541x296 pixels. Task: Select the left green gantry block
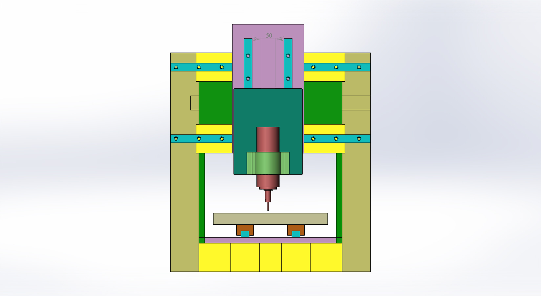[x=216, y=103]
